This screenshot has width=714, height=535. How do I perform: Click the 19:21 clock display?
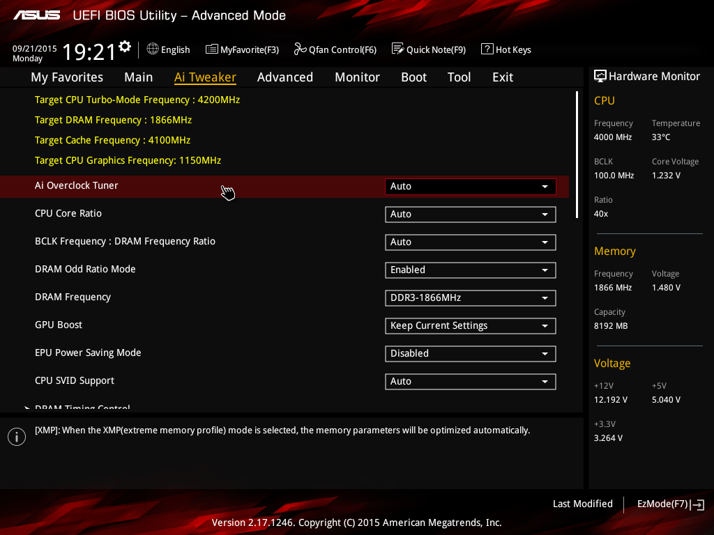89,52
